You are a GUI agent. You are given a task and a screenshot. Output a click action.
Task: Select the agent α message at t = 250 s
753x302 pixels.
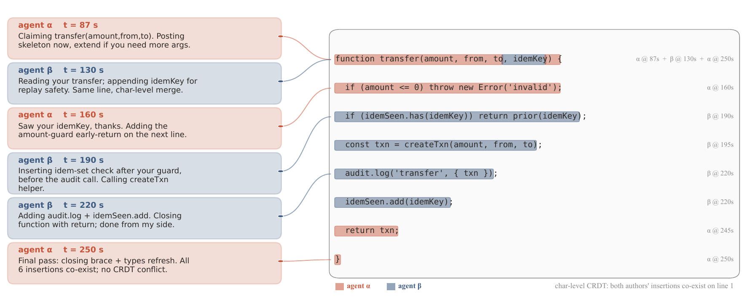tap(145, 263)
